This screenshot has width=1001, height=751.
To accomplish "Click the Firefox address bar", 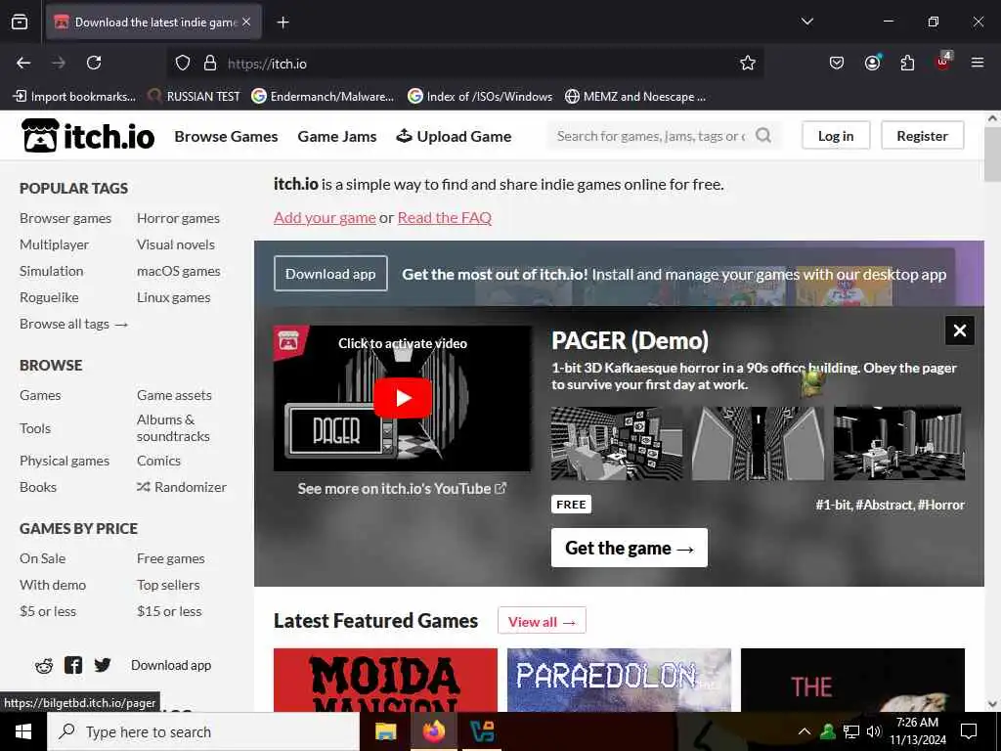I will pos(466,64).
